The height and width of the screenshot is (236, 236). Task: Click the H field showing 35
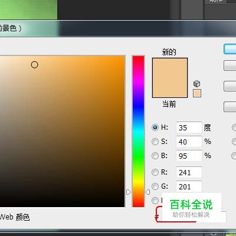(x=189, y=127)
